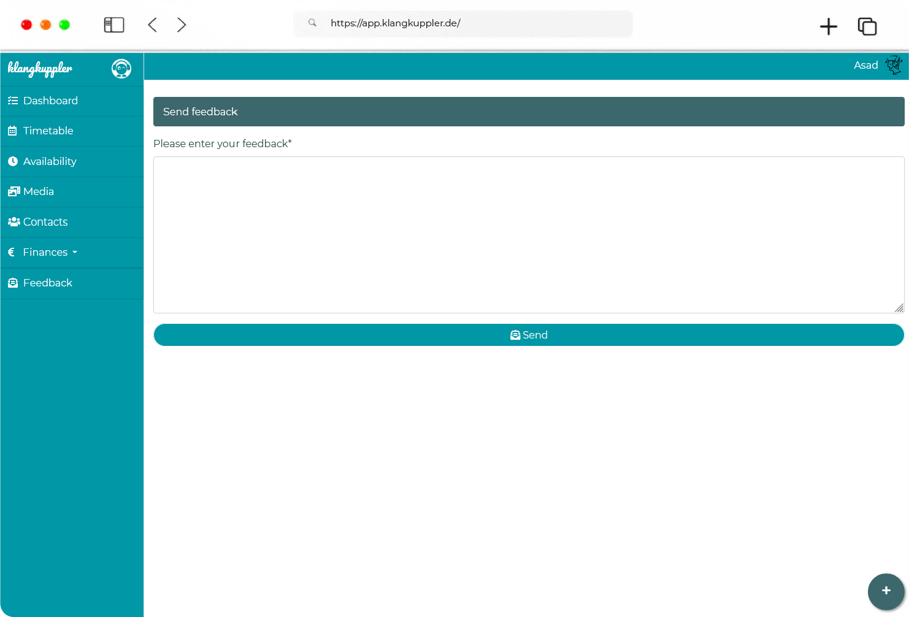Viewport: 909px width, 617px height.
Task: Toggle the browser sidebar panel icon
Action: point(114,25)
